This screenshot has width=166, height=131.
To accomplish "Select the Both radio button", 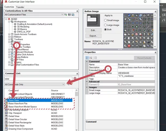I will point(105,30).
